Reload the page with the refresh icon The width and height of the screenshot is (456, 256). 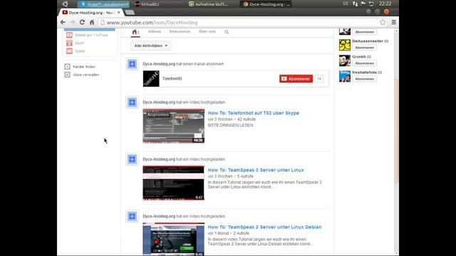[83, 22]
